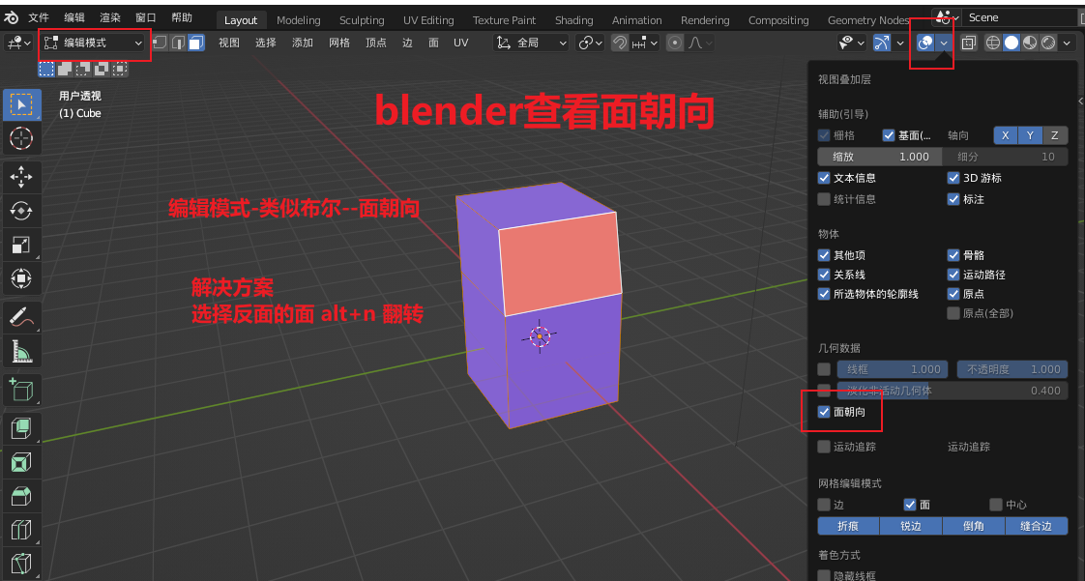Select the Measure ruler tool
This screenshot has width=1085, height=581.
(x=21, y=351)
